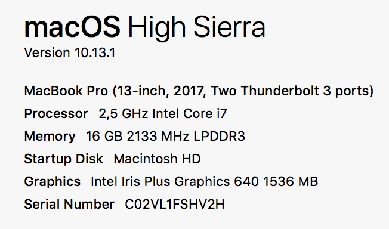Click the 1536 MB graphics memory value

[291, 182]
